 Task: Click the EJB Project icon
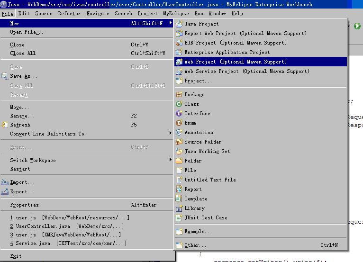coord(179,43)
